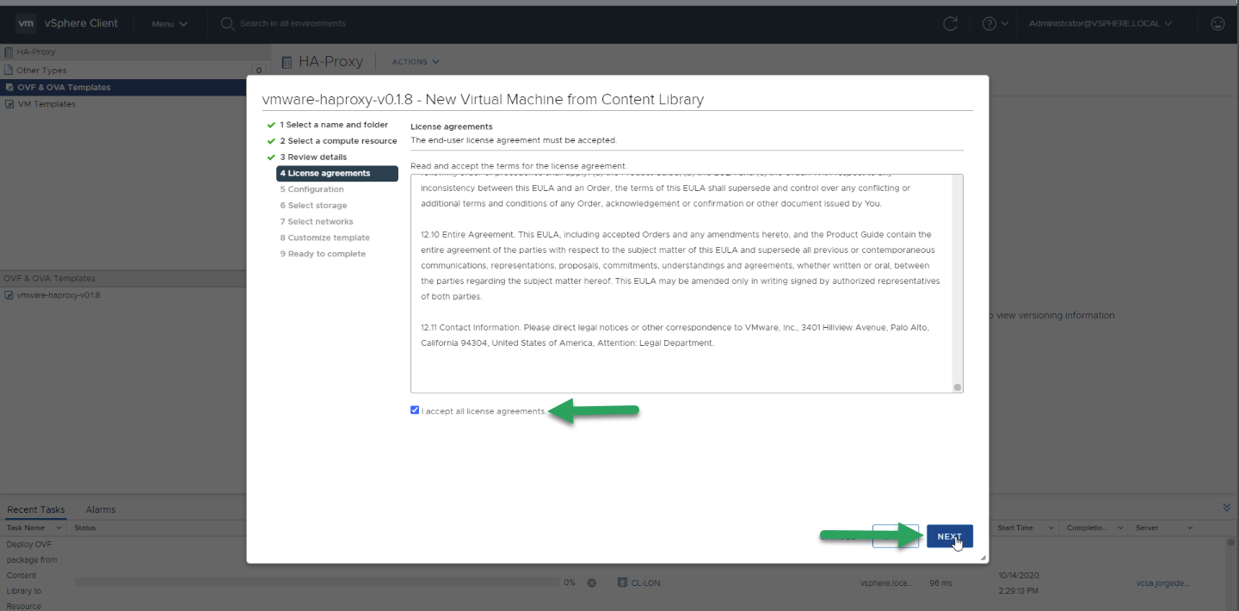
Task: Click vSphere Client title link
Action: tap(81, 23)
